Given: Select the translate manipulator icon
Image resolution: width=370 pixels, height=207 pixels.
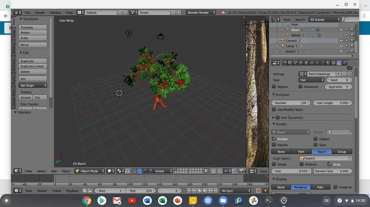Looking at the screenshot, I should click(x=139, y=171).
